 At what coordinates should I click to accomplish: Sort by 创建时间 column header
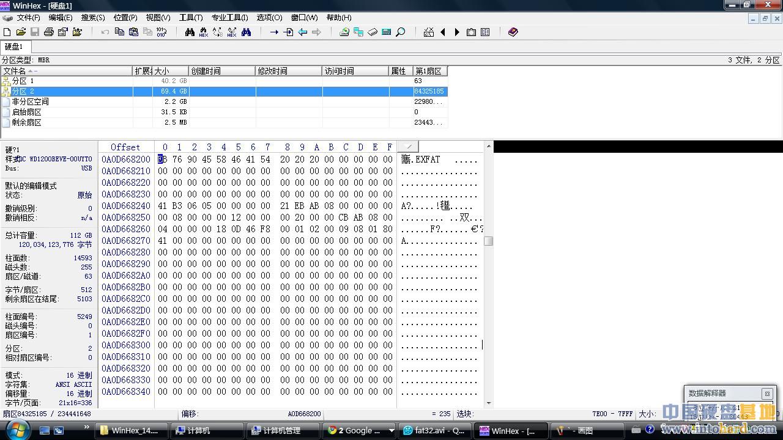[x=222, y=71]
